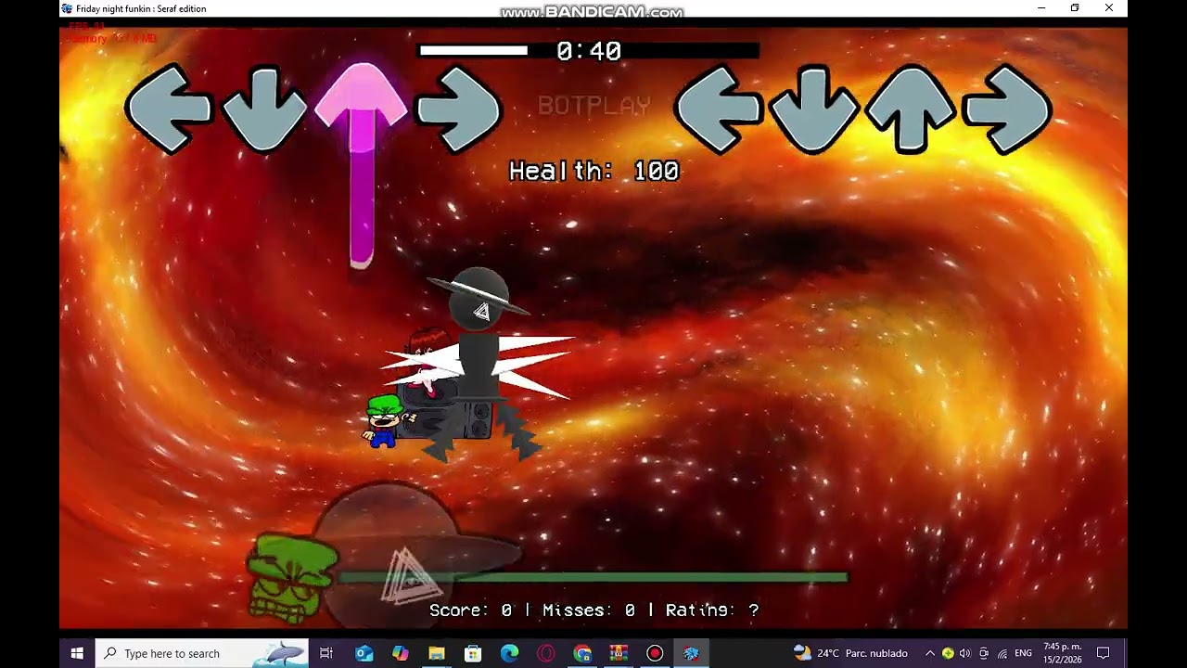Open the volume control in system tray
The image size is (1187, 668).
(x=965, y=653)
